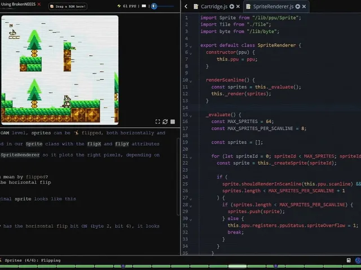The width and height of the screenshot is (361, 270).
Task: Close the Cartridge.js tab
Action: point(238,6)
